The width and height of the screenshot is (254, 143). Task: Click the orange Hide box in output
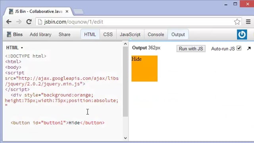pos(144,69)
